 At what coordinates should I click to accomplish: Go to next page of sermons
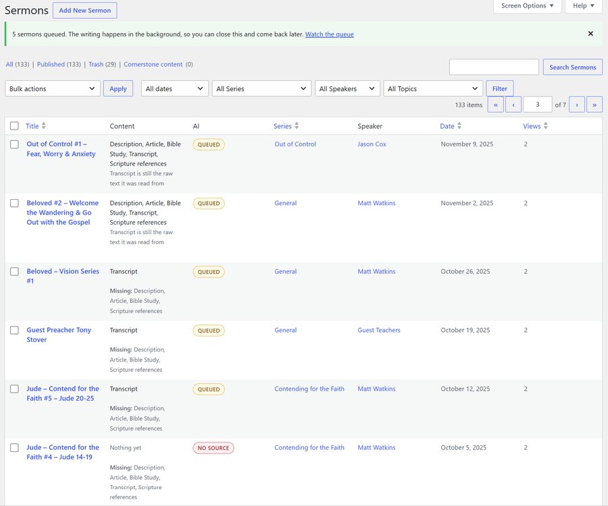coord(577,105)
